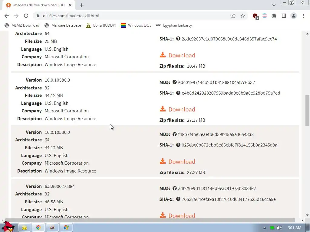Open the first yellow taskbar icon
This screenshot has width=310, height=232.
pyautogui.click(x=25, y=227)
